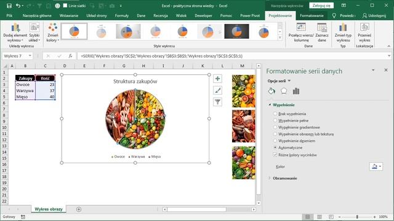Screen dimensions: 394x221
Task: Click Przenieś wykres icon
Action: coord(364,33)
